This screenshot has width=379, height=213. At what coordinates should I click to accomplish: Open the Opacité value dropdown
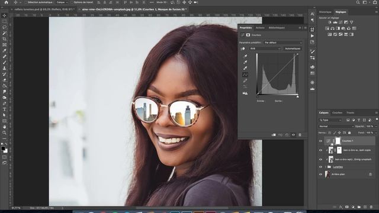(x=376, y=126)
